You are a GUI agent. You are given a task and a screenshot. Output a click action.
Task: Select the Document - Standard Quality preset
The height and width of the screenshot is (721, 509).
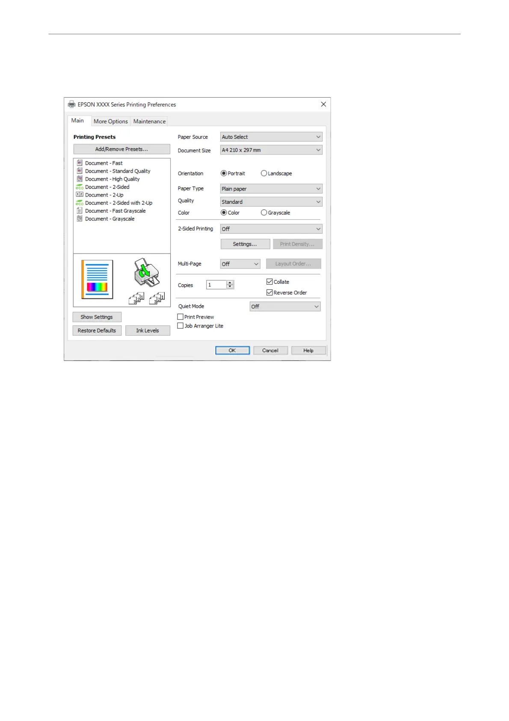click(118, 171)
